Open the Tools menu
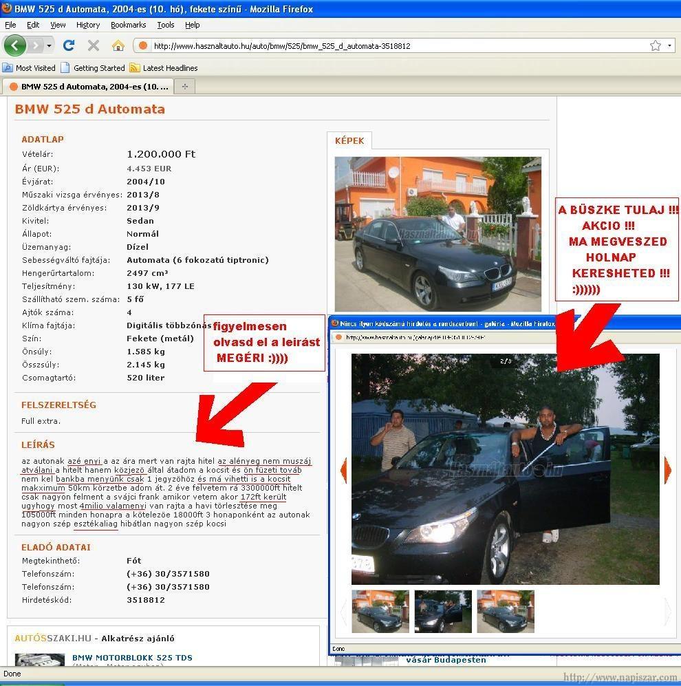 point(166,25)
